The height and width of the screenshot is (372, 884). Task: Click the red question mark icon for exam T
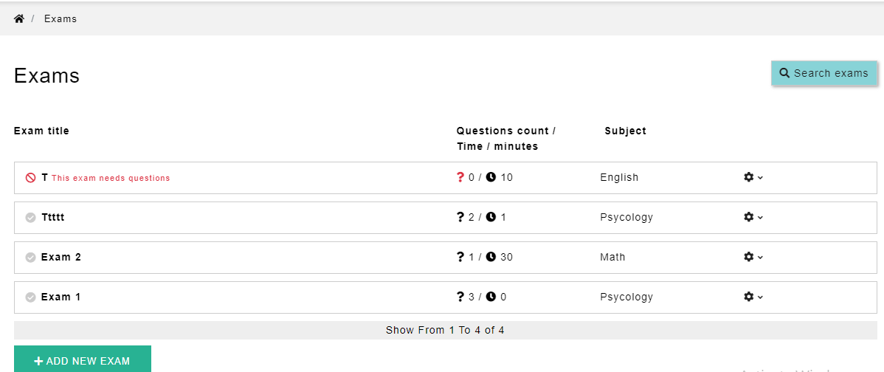click(460, 177)
